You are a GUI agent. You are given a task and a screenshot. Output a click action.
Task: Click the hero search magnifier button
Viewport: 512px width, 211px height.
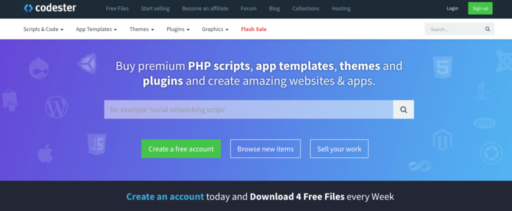403,109
